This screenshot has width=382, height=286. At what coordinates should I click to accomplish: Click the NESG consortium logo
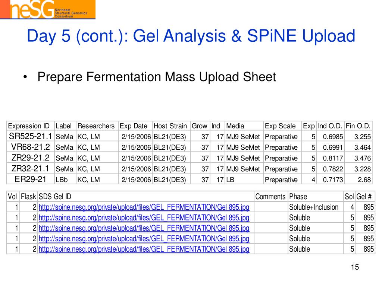click(48, 9)
